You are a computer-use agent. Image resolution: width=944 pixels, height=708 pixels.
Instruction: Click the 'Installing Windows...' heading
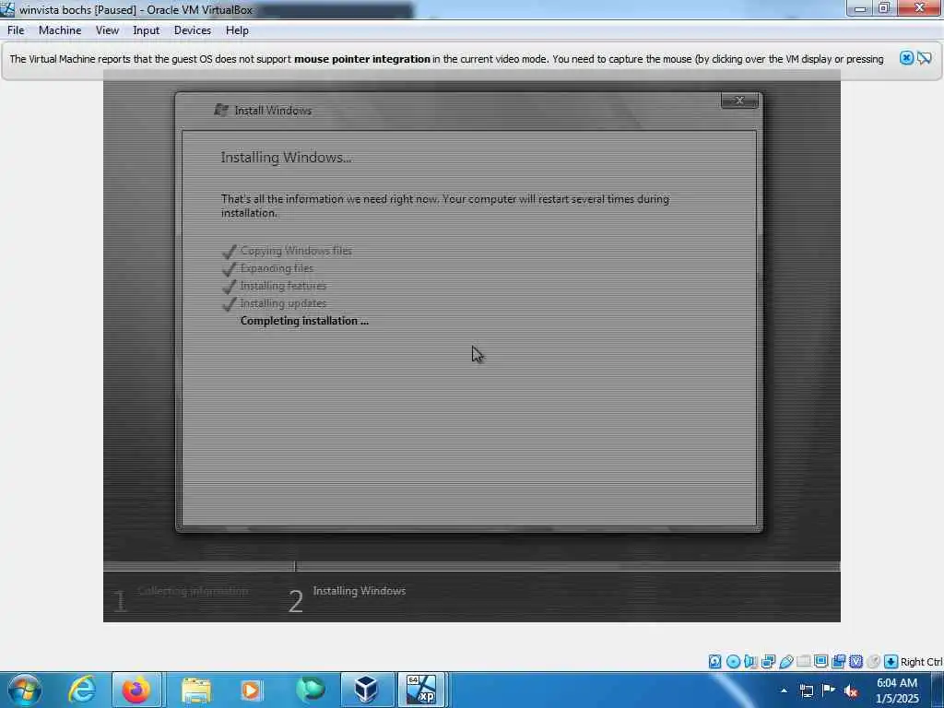point(286,157)
